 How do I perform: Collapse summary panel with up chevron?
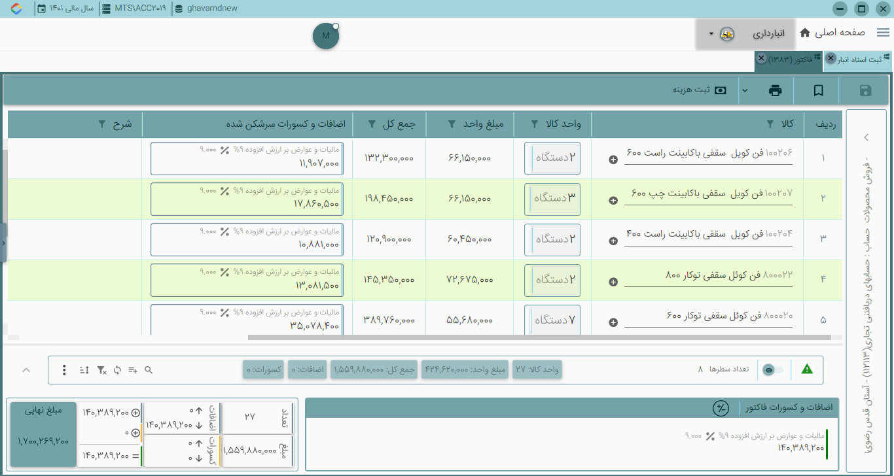click(x=26, y=370)
